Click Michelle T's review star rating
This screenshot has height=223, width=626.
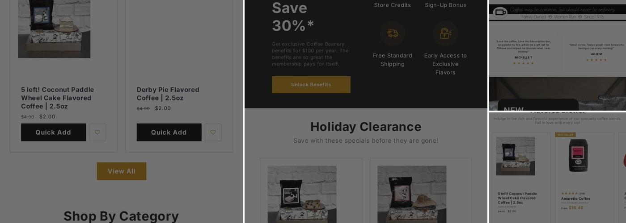(x=523, y=63)
